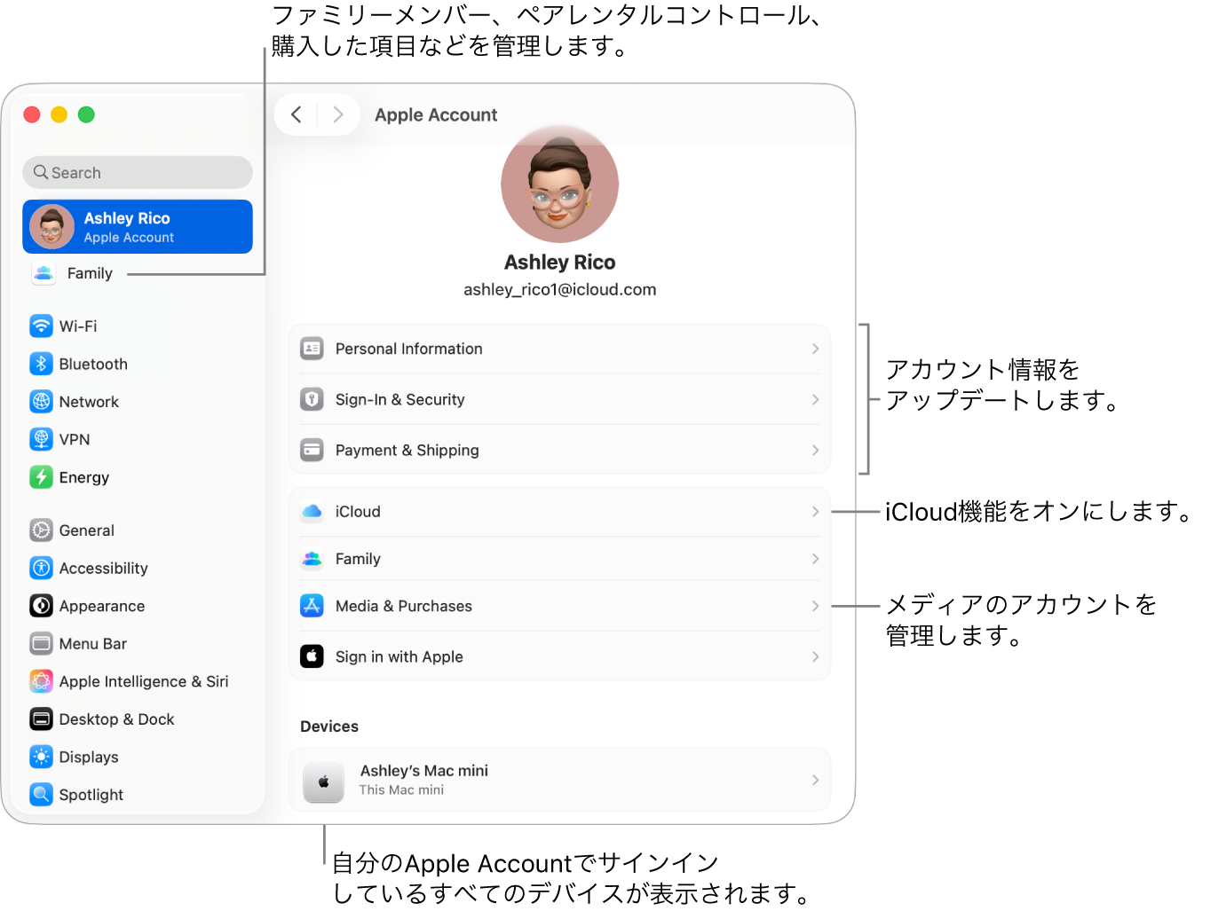Open Network settings
Image resolution: width=1226 pixels, height=911 pixels.
click(x=88, y=401)
